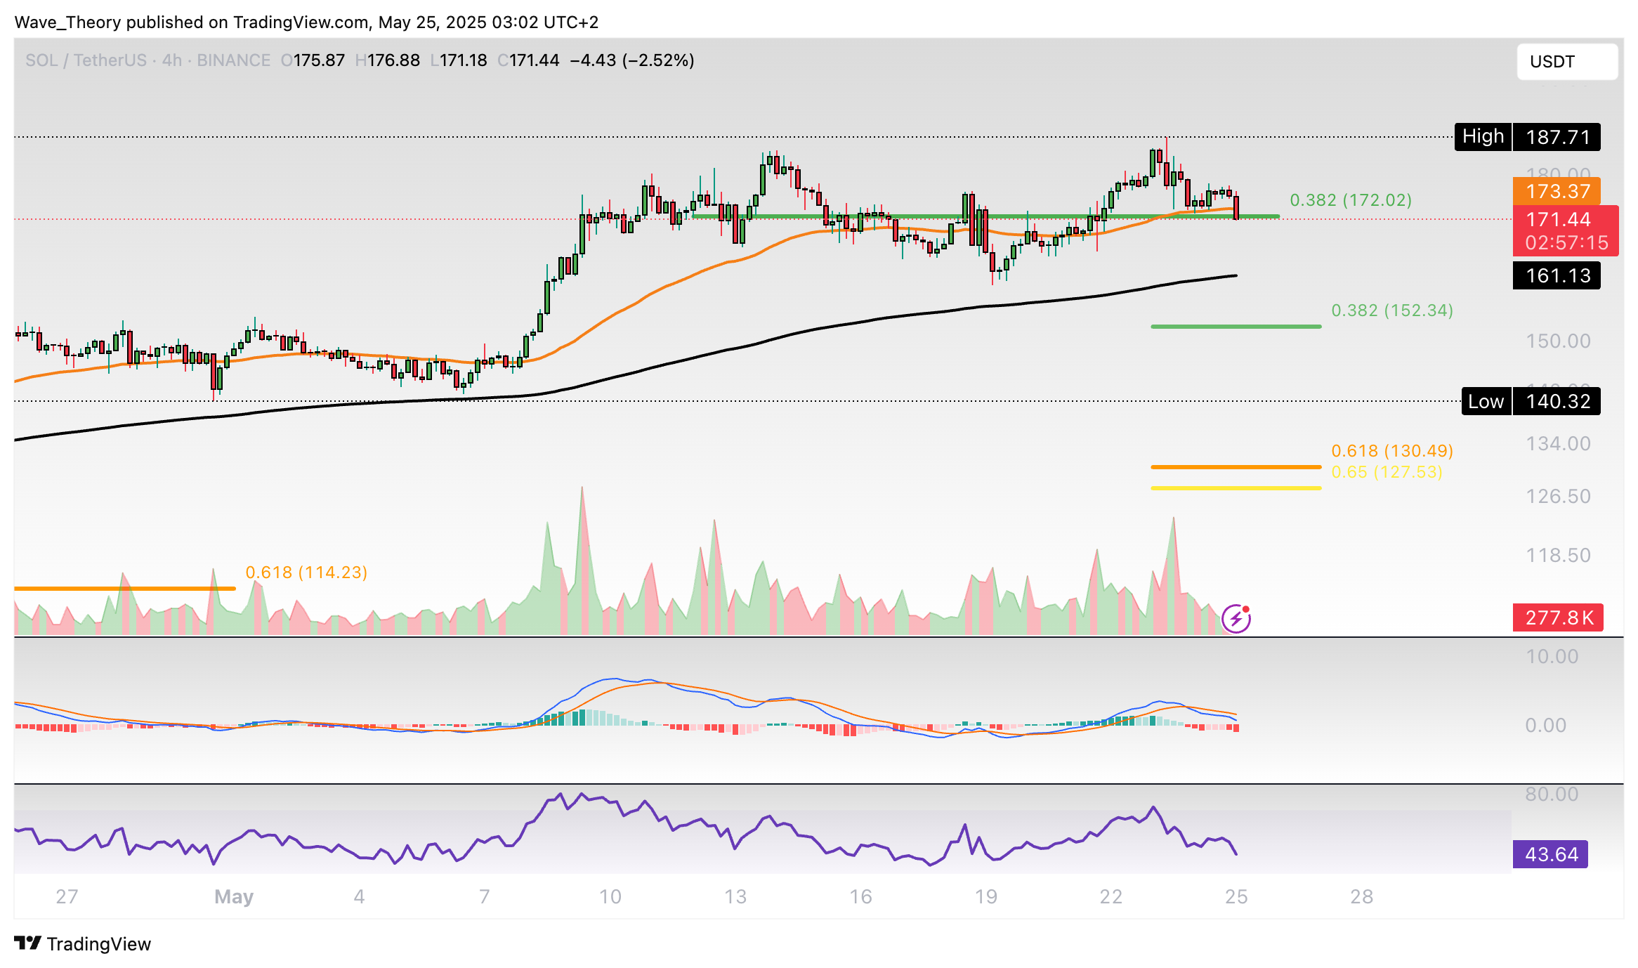Viewport: 1638px width, 968px height.
Task: Open the USDT currency selector
Action: pos(1566,62)
